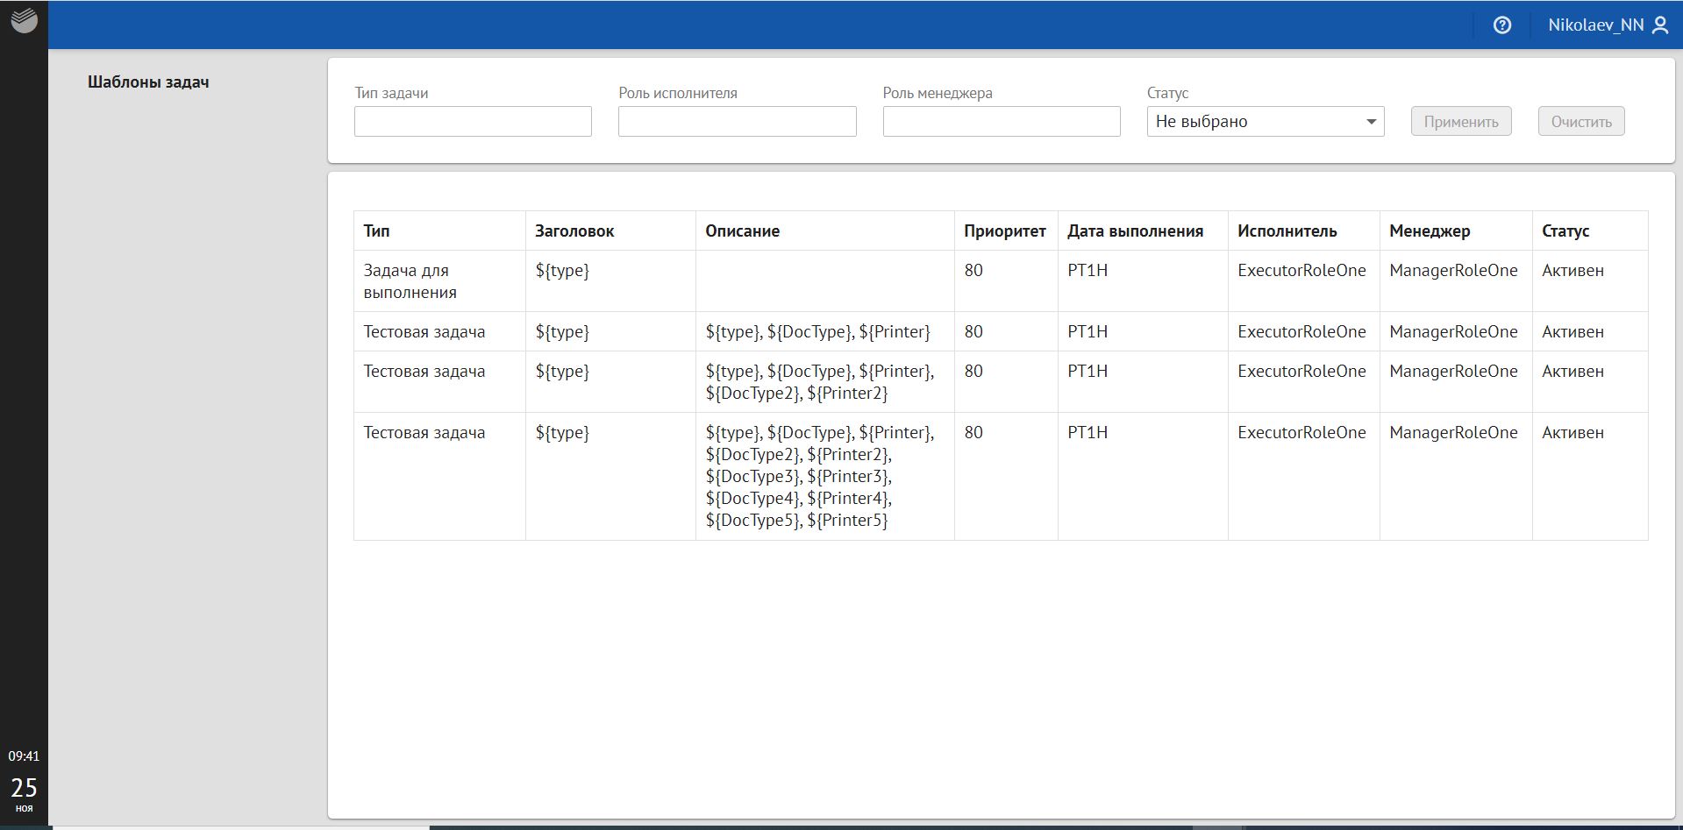Viewport: 1683px width, 830px height.
Task: Open the Nikolaev_NN account menu
Action: (1595, 25)
